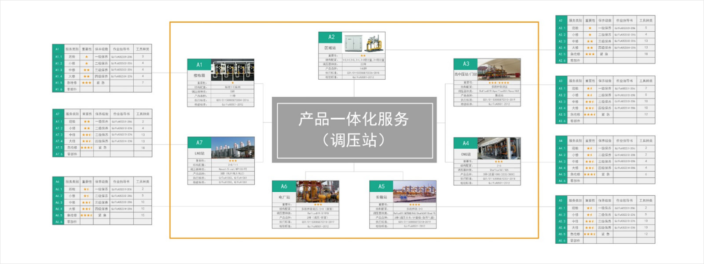
Task: Select the green A3 badge on the 高中压站 card
Action: pyautogui.click(x=466, y=64)
